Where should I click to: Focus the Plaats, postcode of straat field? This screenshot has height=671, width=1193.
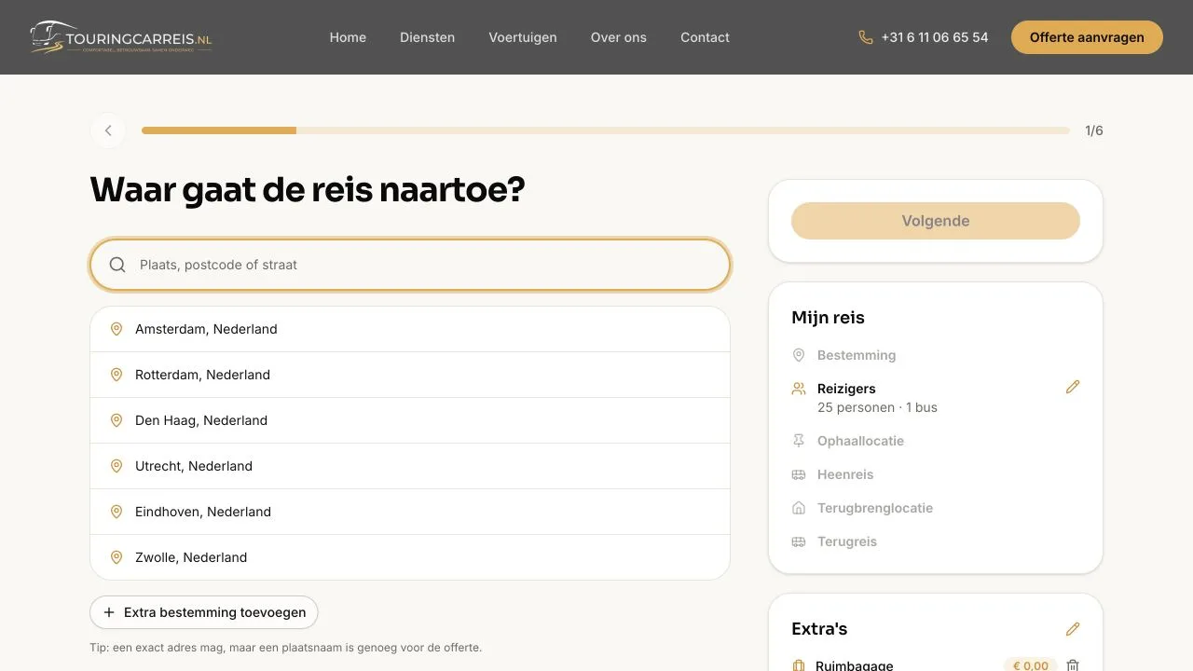click(410, 265)
